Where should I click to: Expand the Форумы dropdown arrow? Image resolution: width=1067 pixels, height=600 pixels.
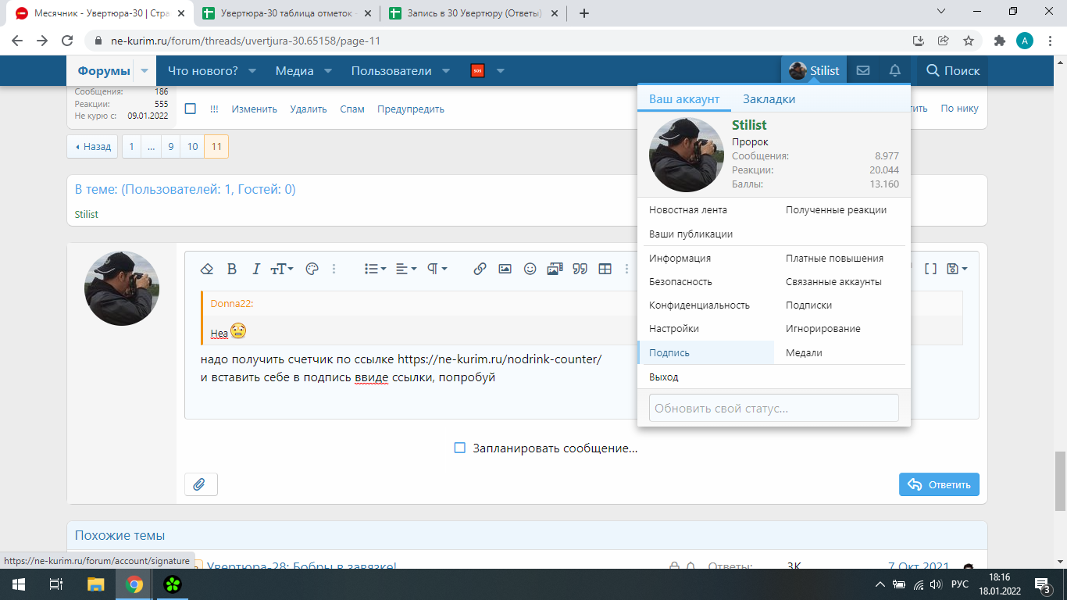point(145,71)
